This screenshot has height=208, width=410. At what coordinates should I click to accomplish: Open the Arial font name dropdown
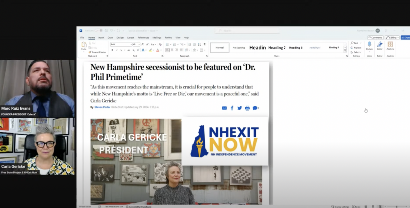(x=131, y=45)
